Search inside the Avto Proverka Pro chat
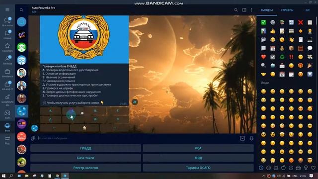This screenshot has width=318, height=179. pos(236,10)
